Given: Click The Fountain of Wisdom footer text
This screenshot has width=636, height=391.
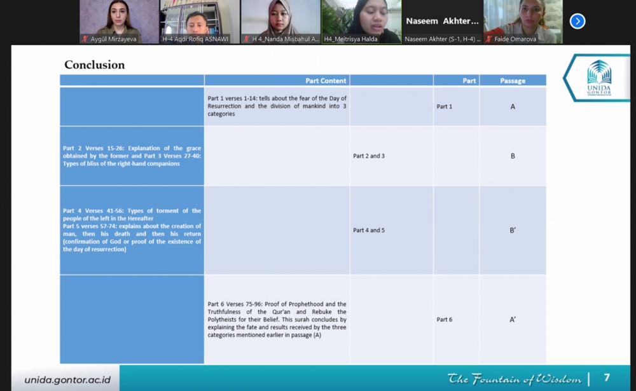Looking at the screenshot, I should click(514, 380).
